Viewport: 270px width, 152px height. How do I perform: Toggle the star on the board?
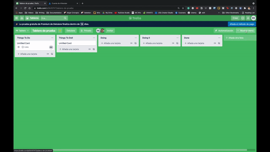[x=60, y=31]
